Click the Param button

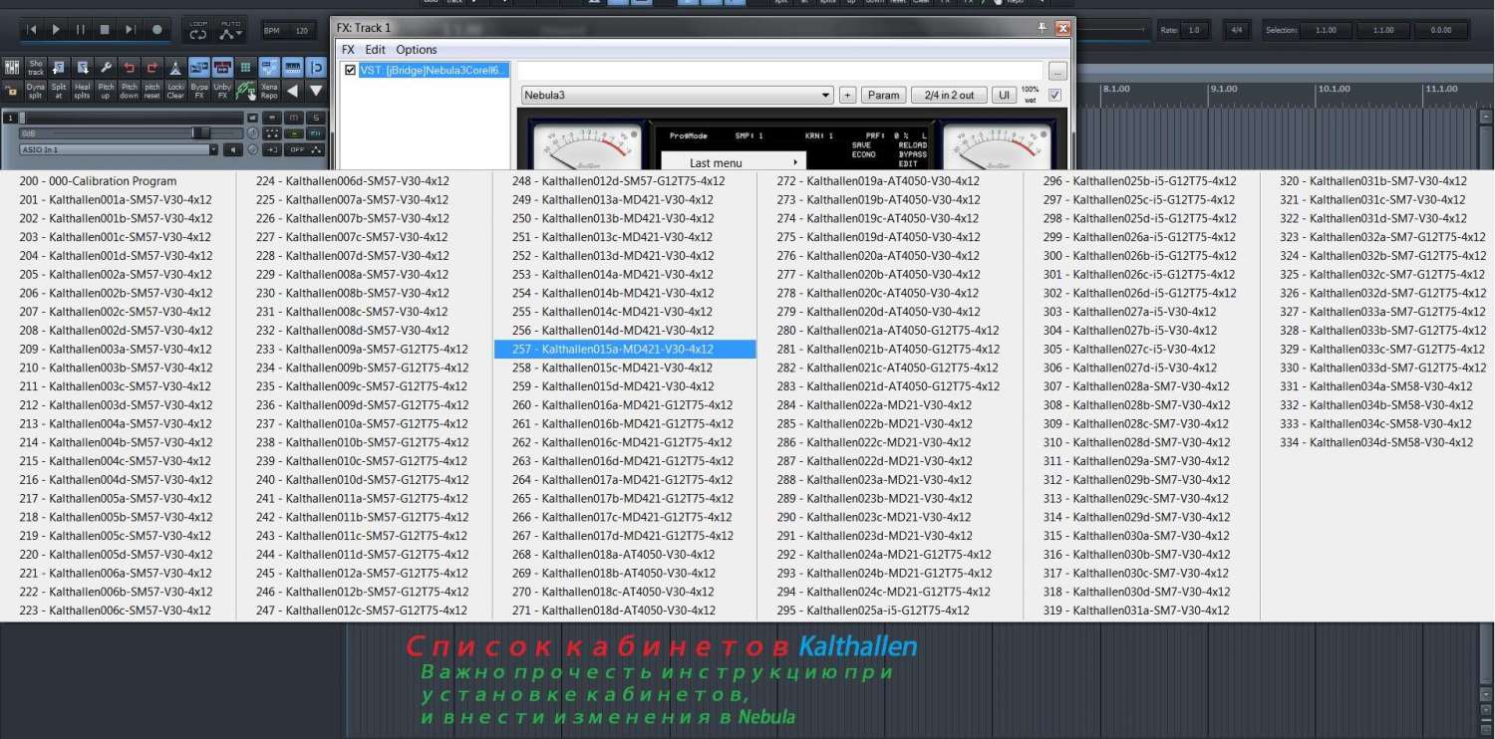pos(882,96)
